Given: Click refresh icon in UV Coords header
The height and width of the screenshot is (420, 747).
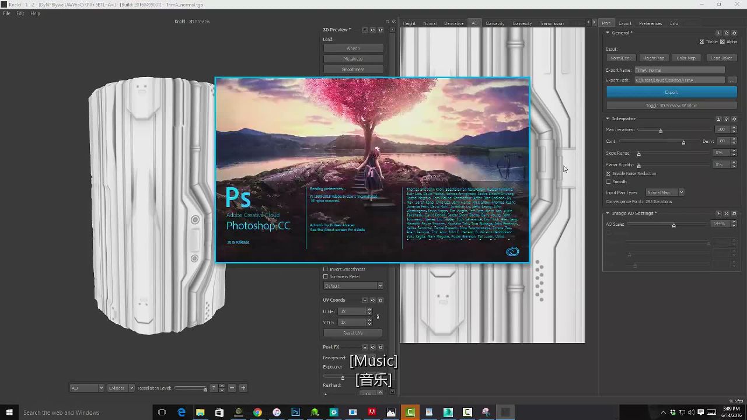Looking at the screenshot, I should pyautogui.click(x=381, y=300).
